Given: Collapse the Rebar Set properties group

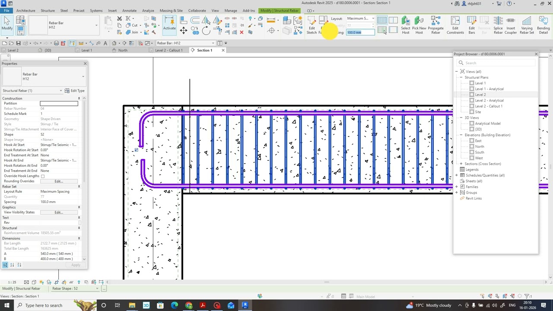Looking at the screenshot, I should click(x=79, y=187).
